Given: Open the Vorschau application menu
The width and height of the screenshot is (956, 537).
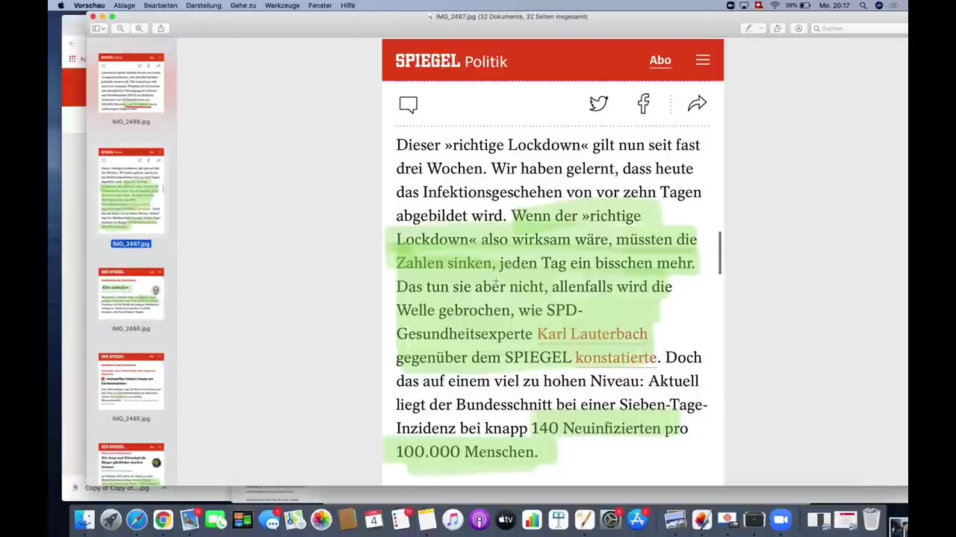Looking at the screenshot, I should tap(89, 5).
